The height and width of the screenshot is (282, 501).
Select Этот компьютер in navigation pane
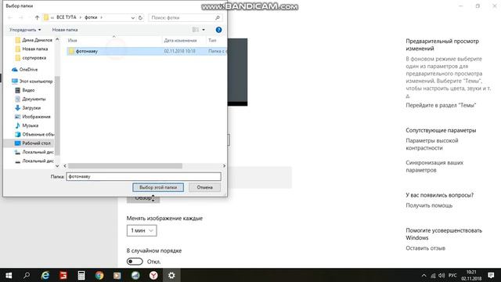coord(32,81)
